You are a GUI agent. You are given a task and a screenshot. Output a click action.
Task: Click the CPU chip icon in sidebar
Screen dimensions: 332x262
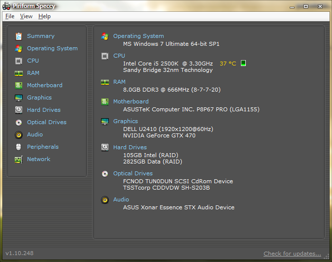pyautogui.click(x=19, y=61)
